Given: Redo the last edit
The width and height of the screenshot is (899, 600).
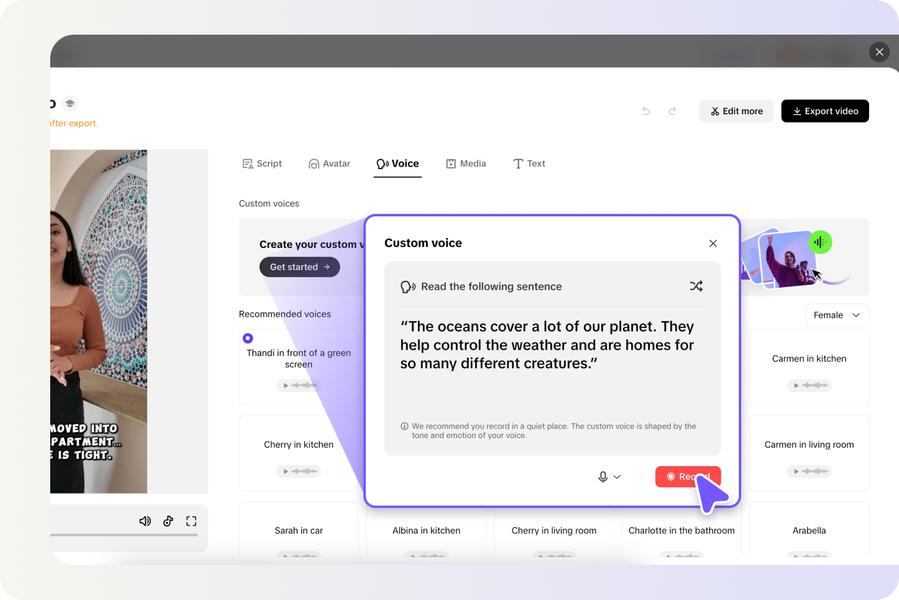Looking at the screenshot, I should [x=672, y=111].
